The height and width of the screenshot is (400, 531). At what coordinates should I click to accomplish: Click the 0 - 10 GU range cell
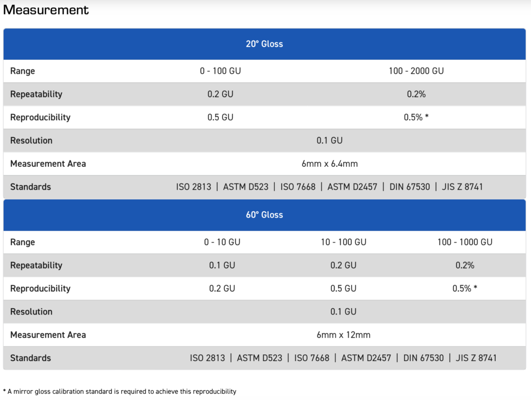click(222, 242)
